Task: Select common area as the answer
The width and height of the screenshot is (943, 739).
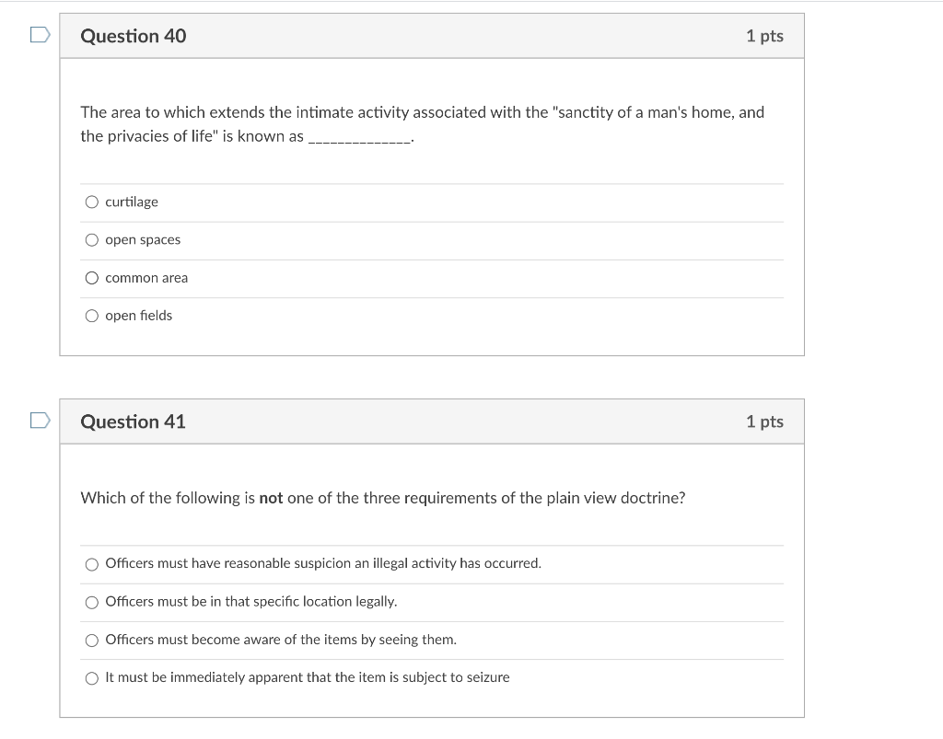Action: pos(92,277)
